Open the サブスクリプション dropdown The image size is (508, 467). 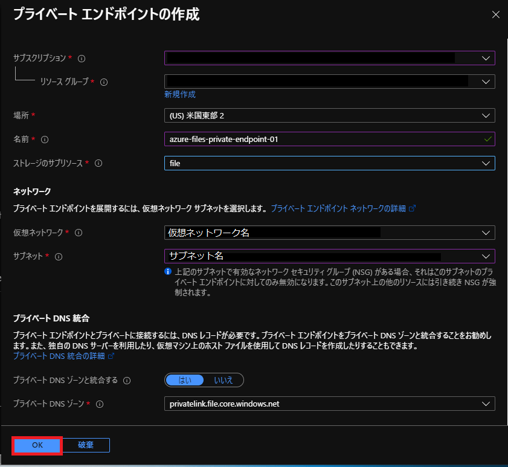click(329, 58)
